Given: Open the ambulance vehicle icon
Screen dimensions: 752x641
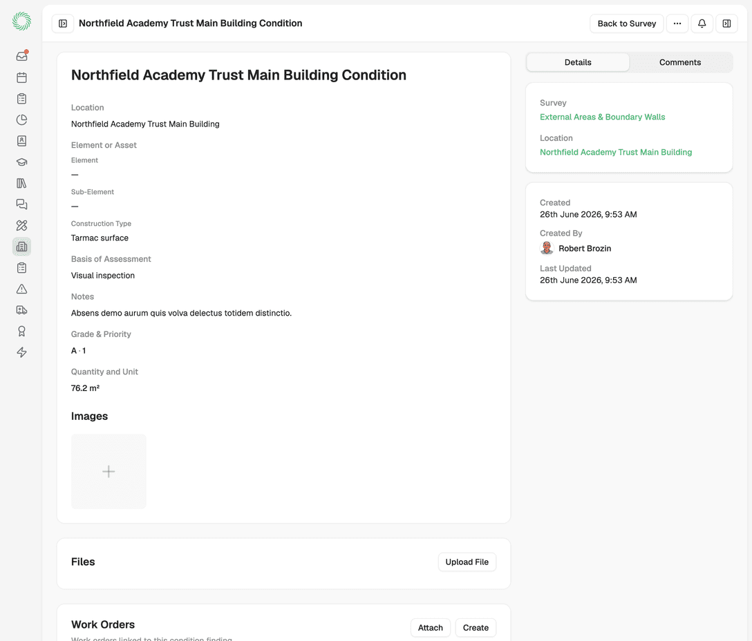Looking at the screenshot, I should (21, 310).
